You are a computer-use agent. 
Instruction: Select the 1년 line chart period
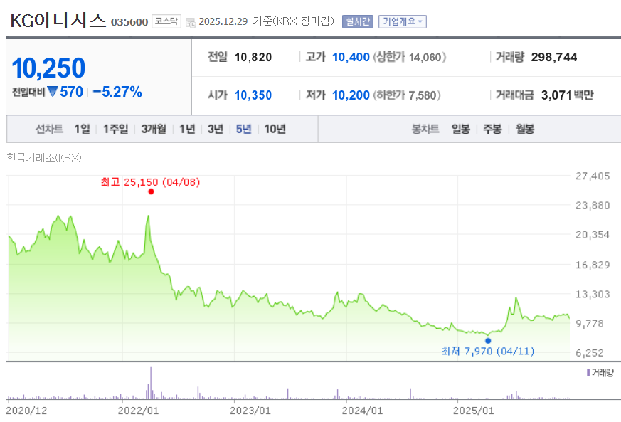pos(187,129)
